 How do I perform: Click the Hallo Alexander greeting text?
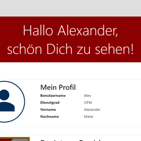[x=70, y=30]
